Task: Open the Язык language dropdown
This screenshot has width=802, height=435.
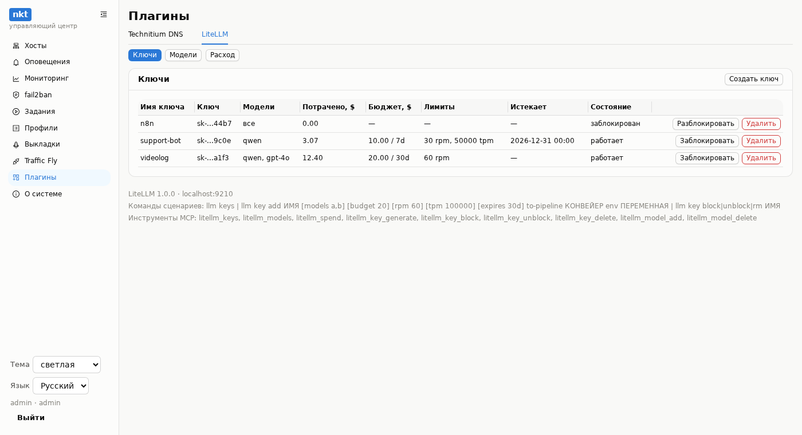Action: (61, 386)
